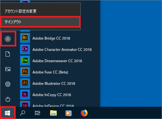Launch Firefox from the taskbar

point(84,113)
